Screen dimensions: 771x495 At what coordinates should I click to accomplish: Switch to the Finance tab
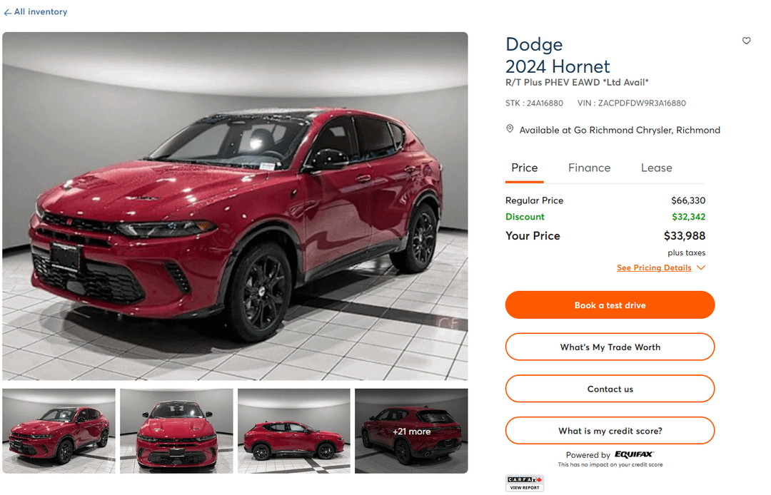pyautogui.click(x=589, y=168)
